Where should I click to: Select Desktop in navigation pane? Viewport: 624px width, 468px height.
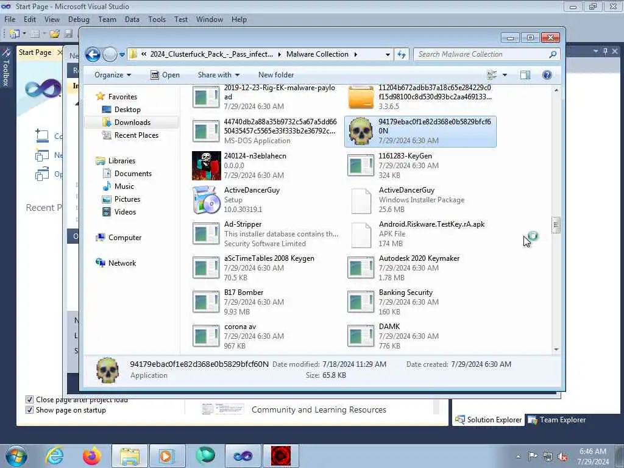[121, 110]
